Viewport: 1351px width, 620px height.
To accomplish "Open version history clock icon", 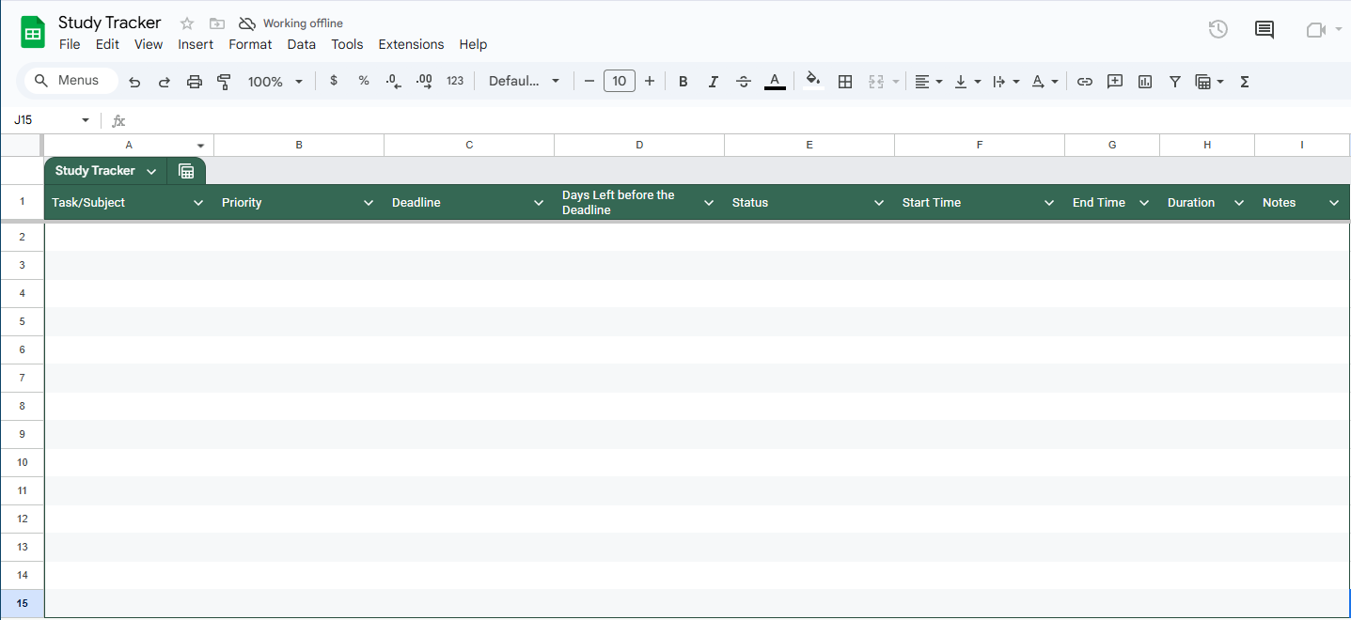I will tap(1217, 29).
